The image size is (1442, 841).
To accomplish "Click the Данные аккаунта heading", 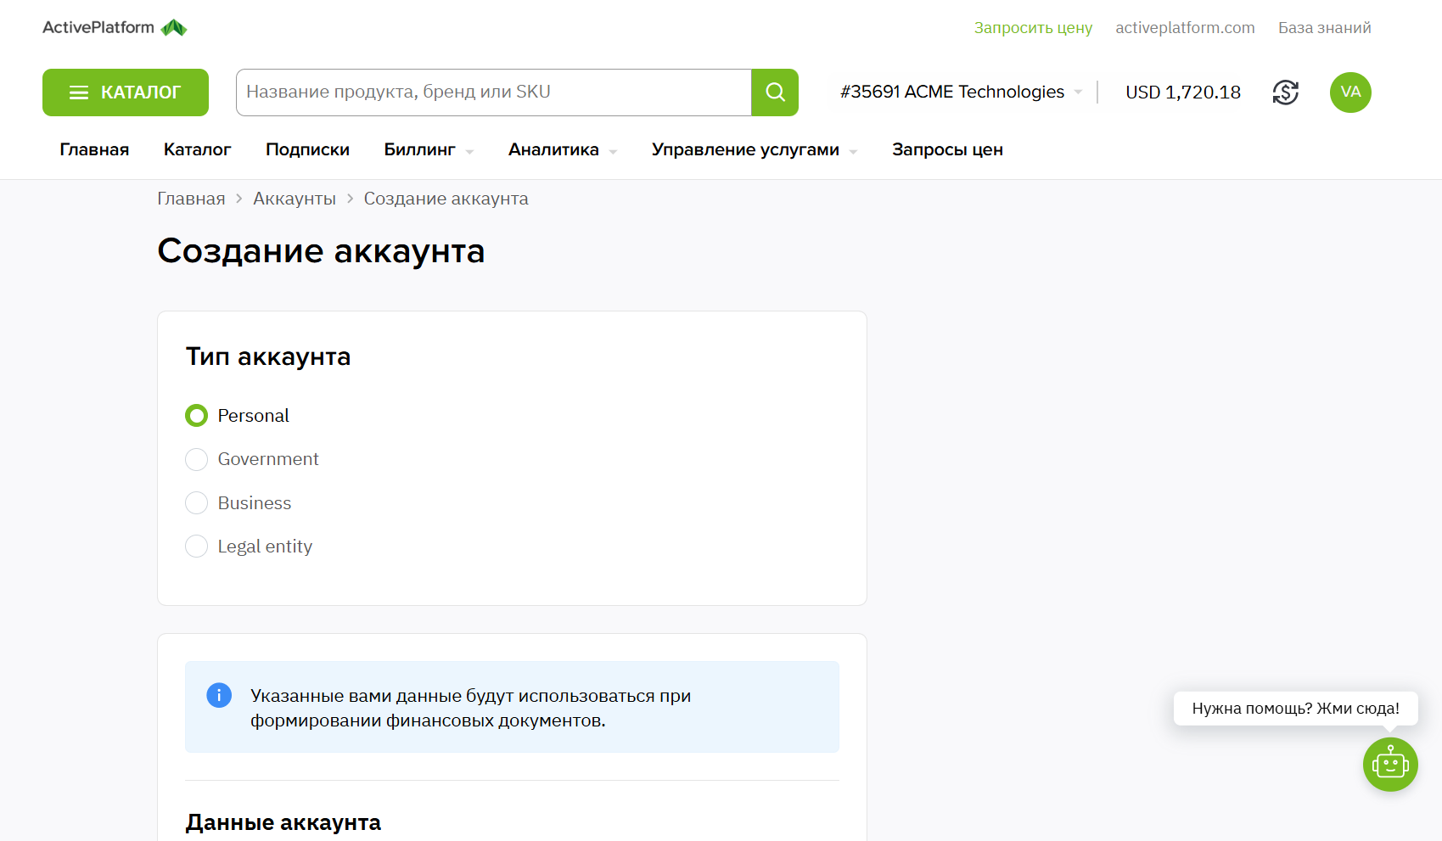I will tap(283, 822).
